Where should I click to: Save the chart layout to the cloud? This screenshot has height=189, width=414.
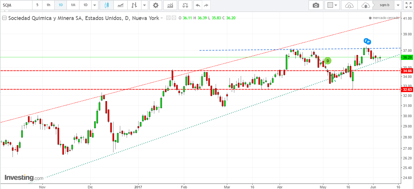365,5
